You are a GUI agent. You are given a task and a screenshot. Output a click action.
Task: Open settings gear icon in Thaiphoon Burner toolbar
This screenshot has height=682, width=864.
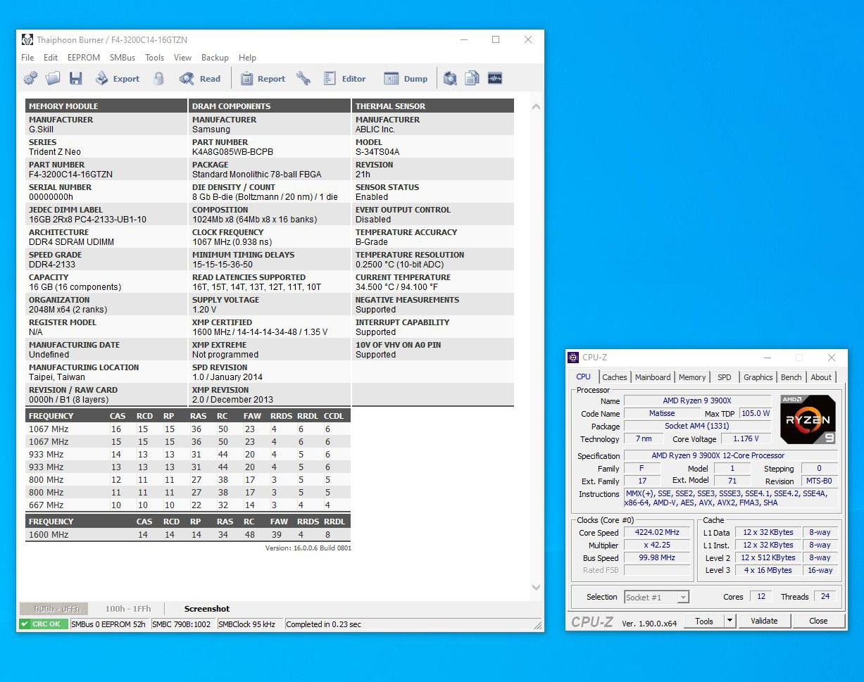pos(30,78)
